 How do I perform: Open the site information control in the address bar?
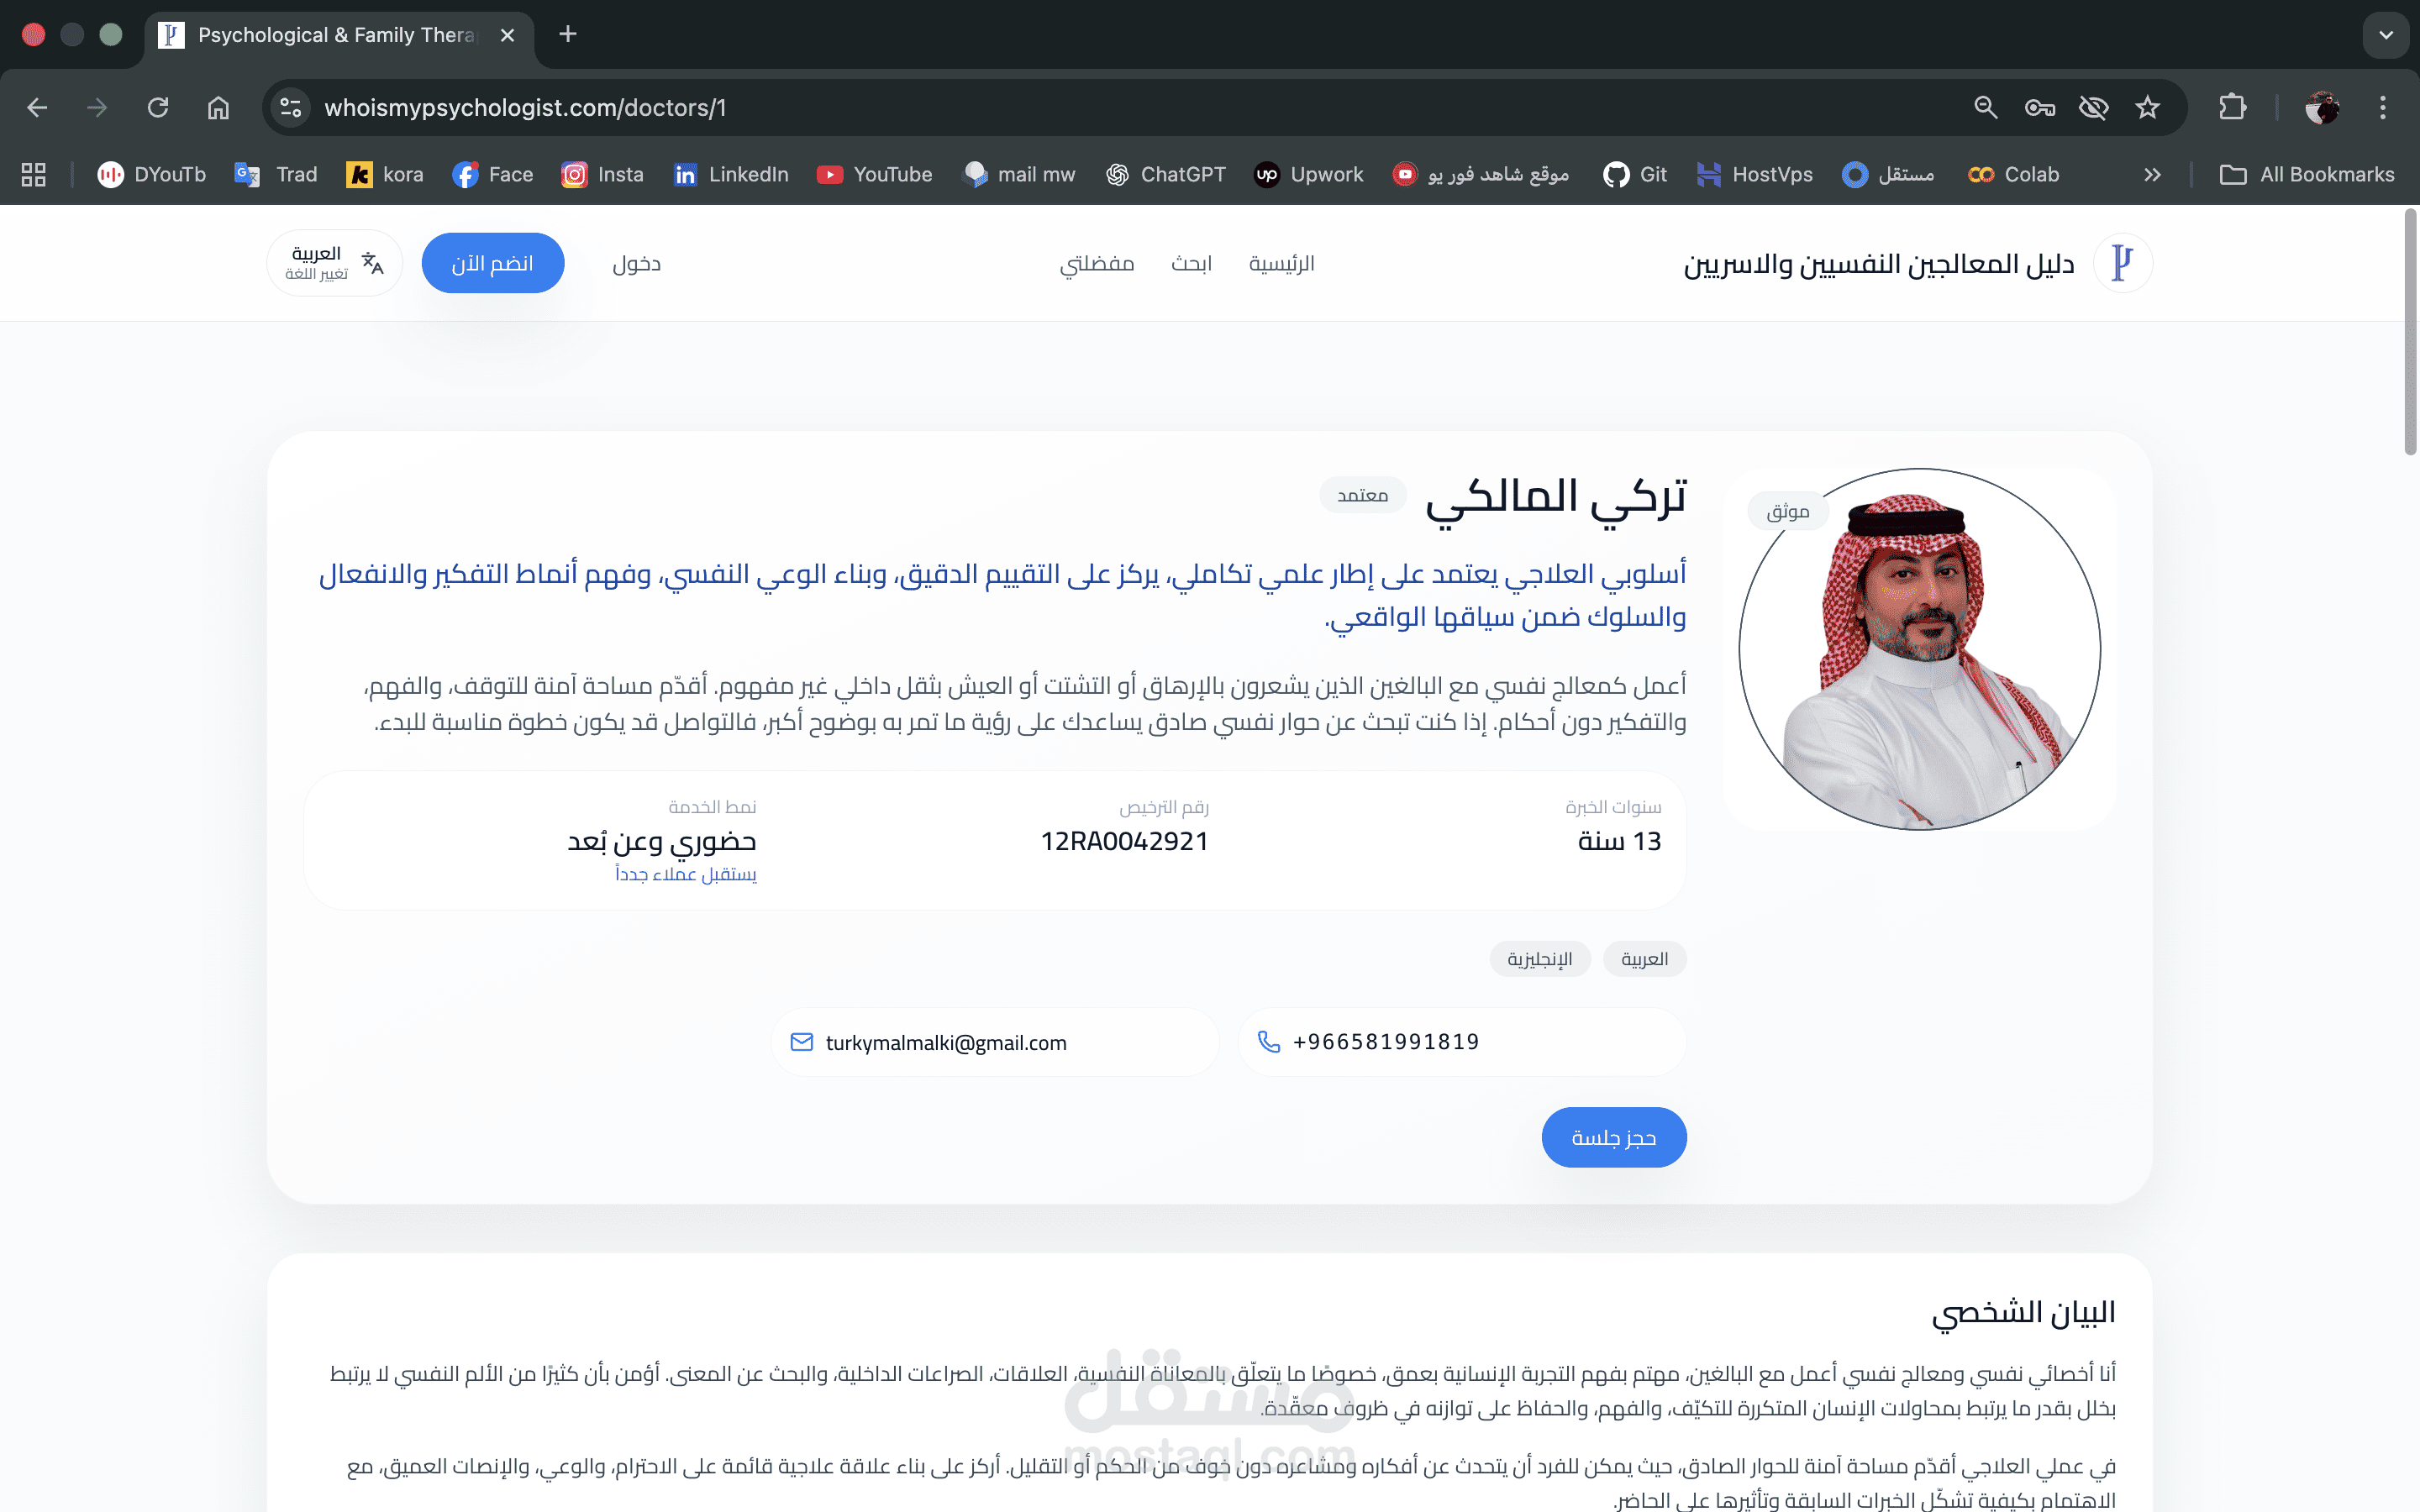[x=291, y=107]
